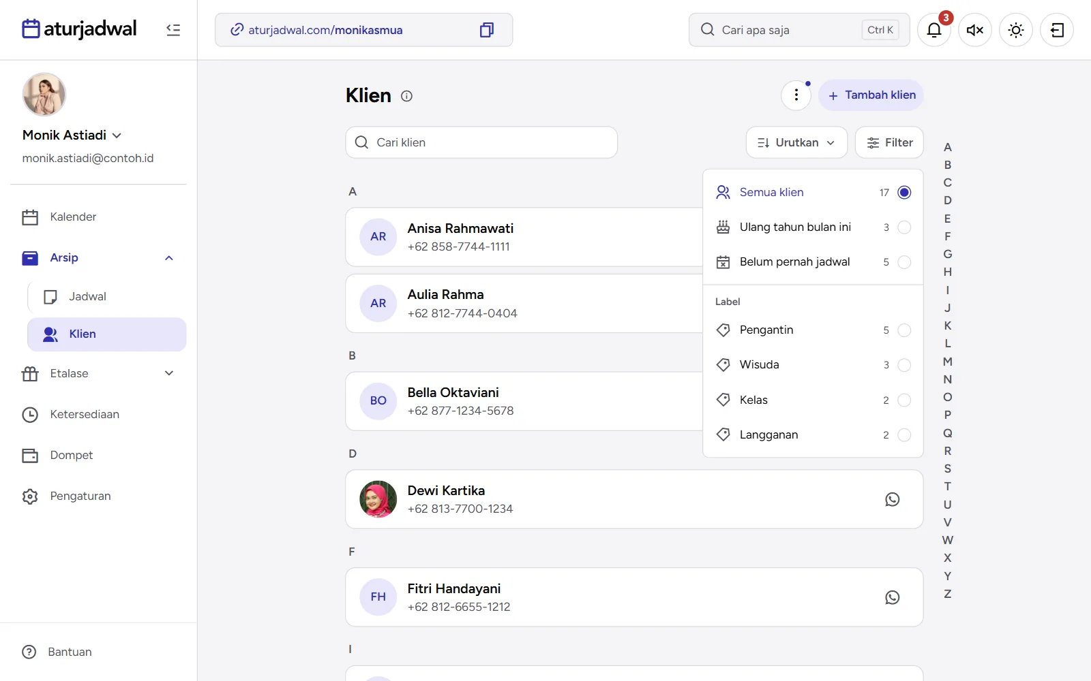The width and height of the screenshot is (1091, 681).
Task: Click the Filter button
Action: (889, 142)
